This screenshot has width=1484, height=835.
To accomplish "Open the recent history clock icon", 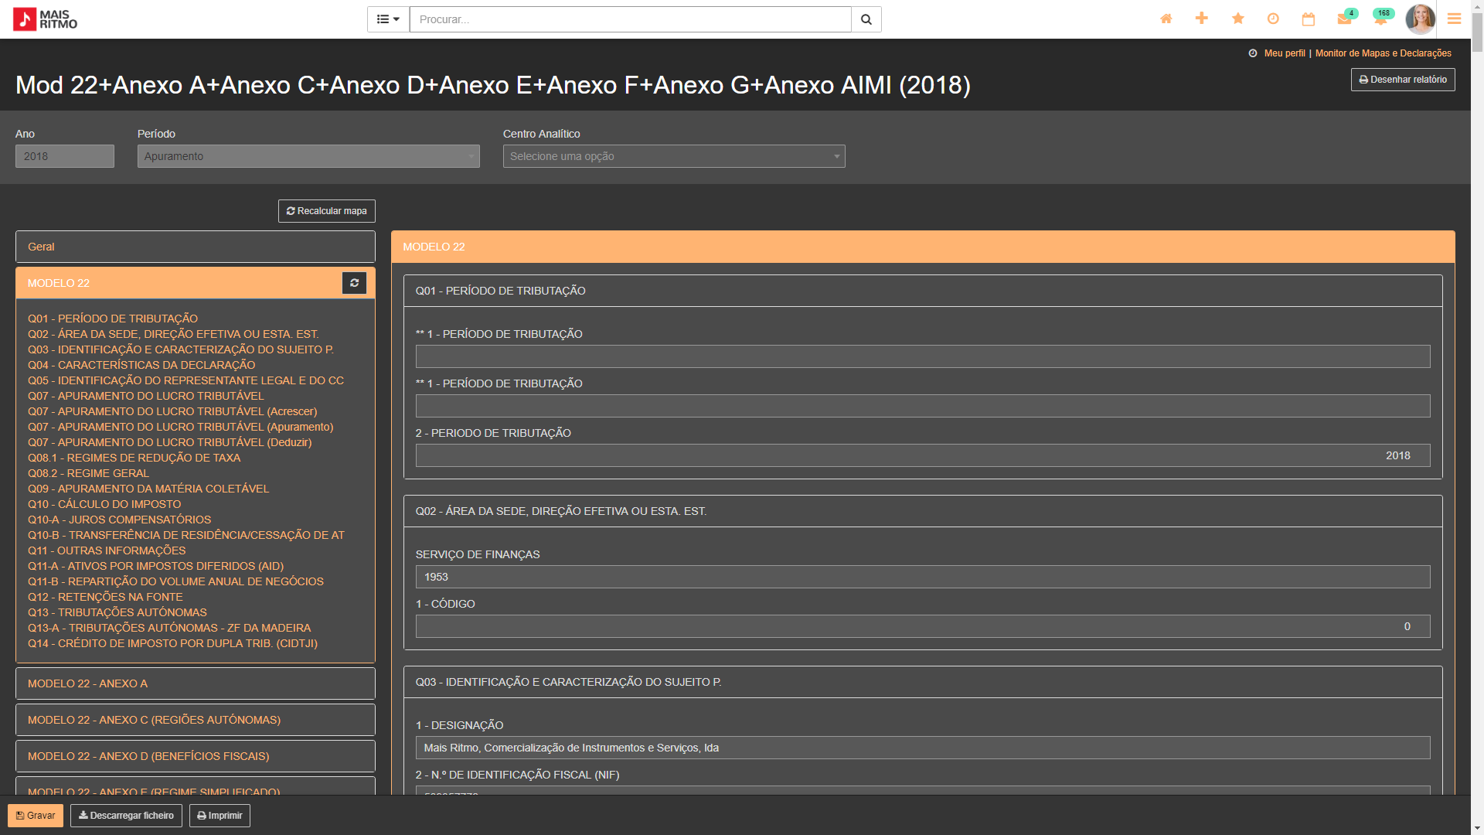I will pyautogui.click(x=1273, y=19).
